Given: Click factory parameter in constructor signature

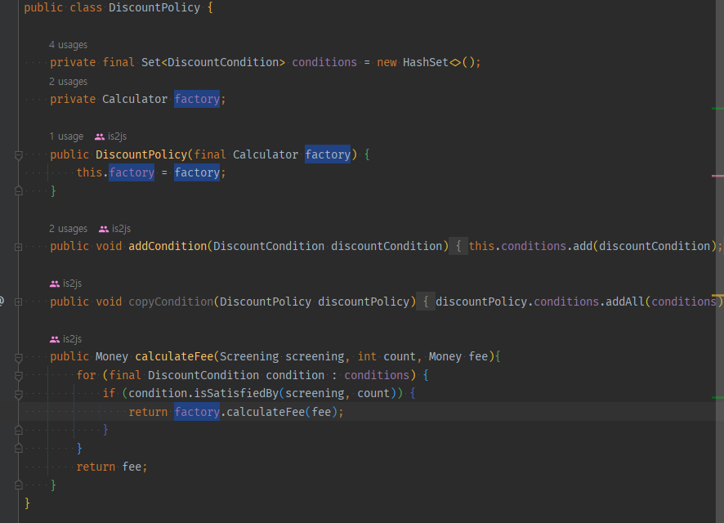Looking at the screenshot, I should click(328, 154).
